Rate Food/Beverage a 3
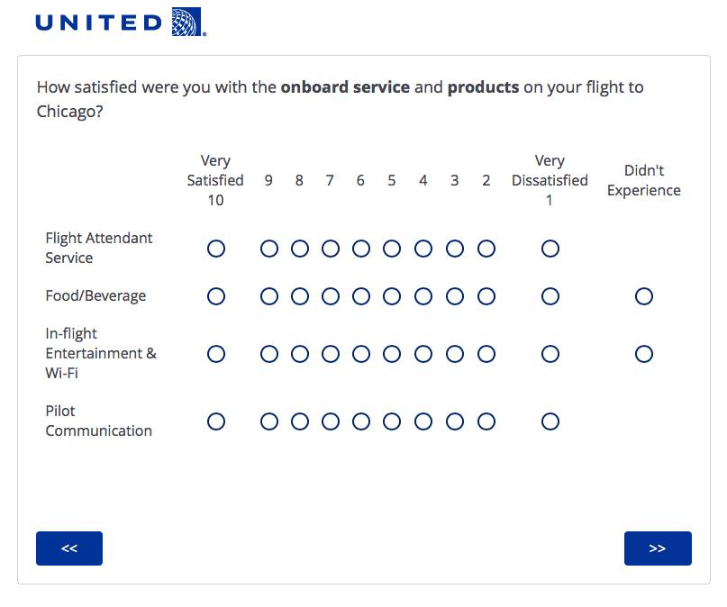Image resolution: width=727 pixels, height=607 pixels. tap(454, 295)
